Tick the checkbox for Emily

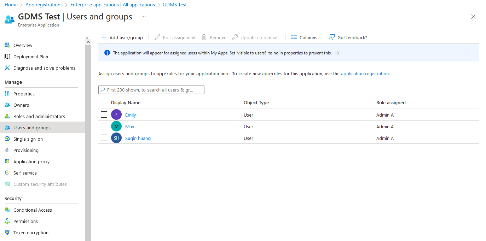click(104, 114)
